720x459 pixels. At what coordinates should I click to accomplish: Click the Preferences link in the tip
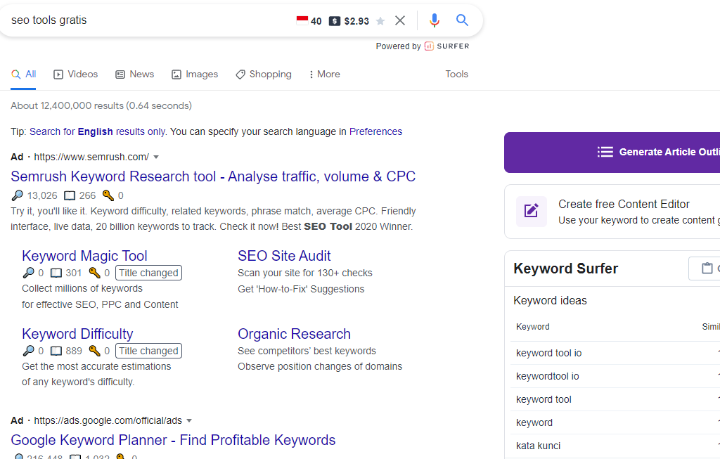point(375,131)
